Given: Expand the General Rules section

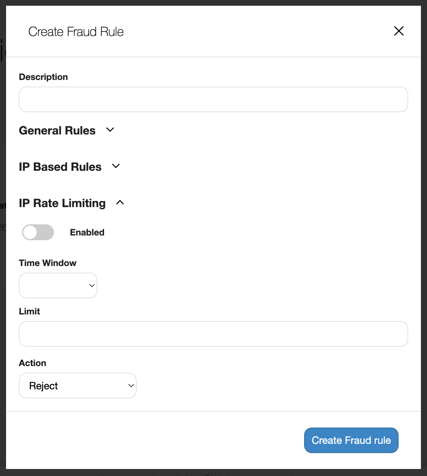Looking at the screenshot, I should click(x=57, y=130).
